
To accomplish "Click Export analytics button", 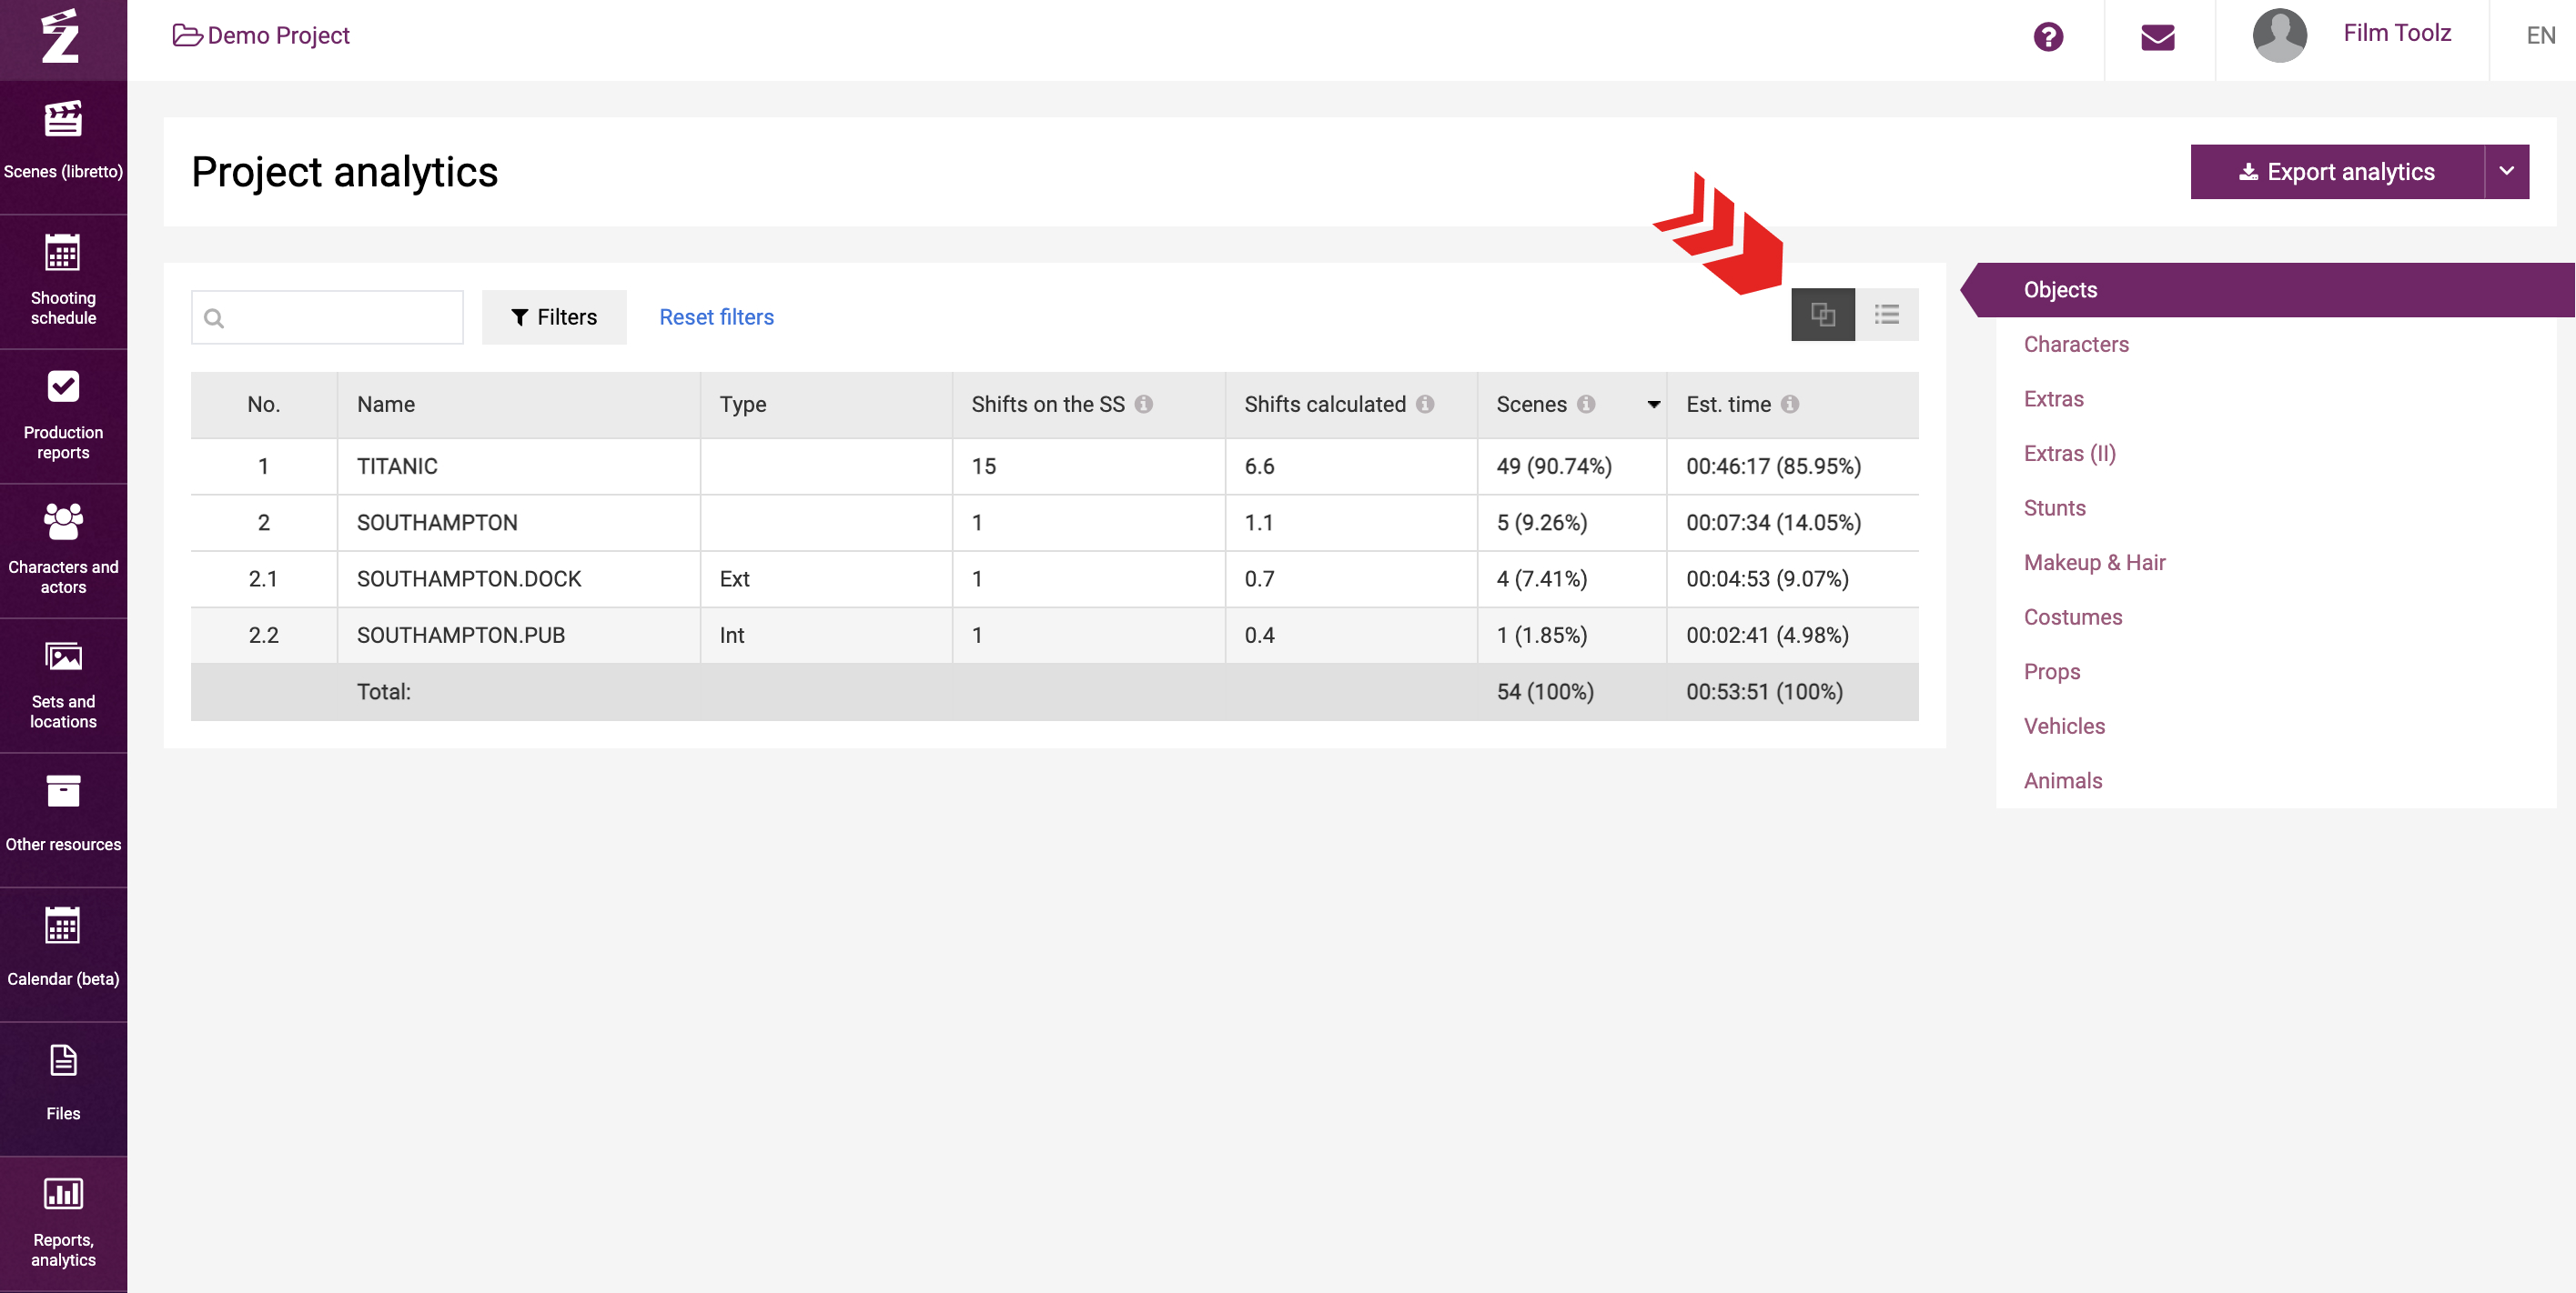I will tap(2337, 172).
